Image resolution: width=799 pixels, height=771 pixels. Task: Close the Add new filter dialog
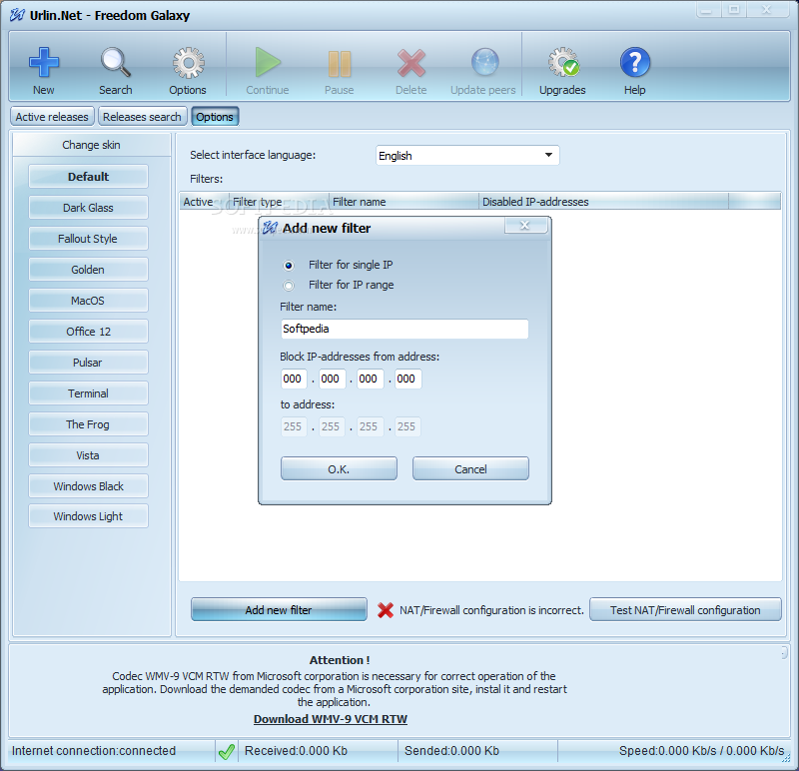point(525,226)
